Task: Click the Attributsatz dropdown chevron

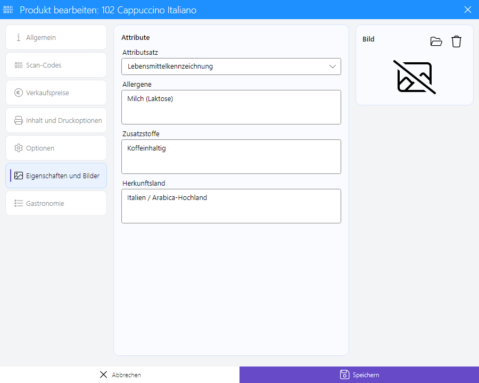Action: pyautogui.click(x=332, y=66)
